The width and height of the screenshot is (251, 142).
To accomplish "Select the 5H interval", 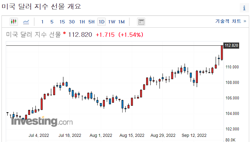I will pos(91,22).
